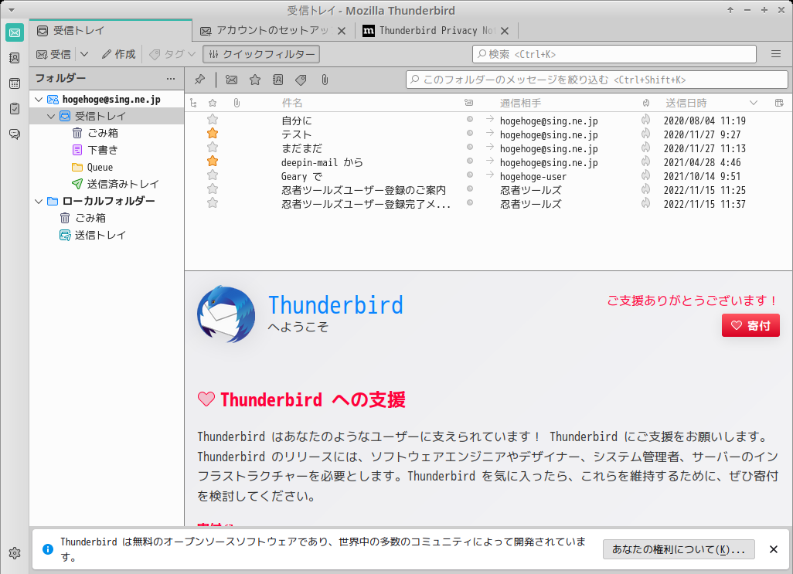Filter to show only unread messages
The width and height of the screenshot is (793, 574).
coord(232,80)
